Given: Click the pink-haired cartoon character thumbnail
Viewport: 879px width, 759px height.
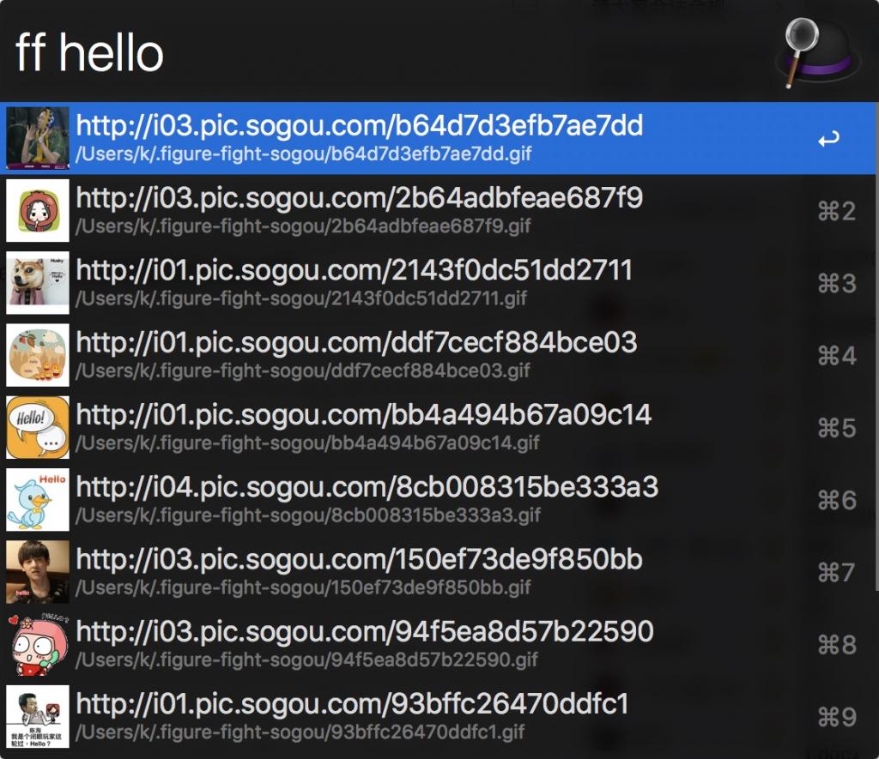Looking at the screenshot, I should point(38,644).
